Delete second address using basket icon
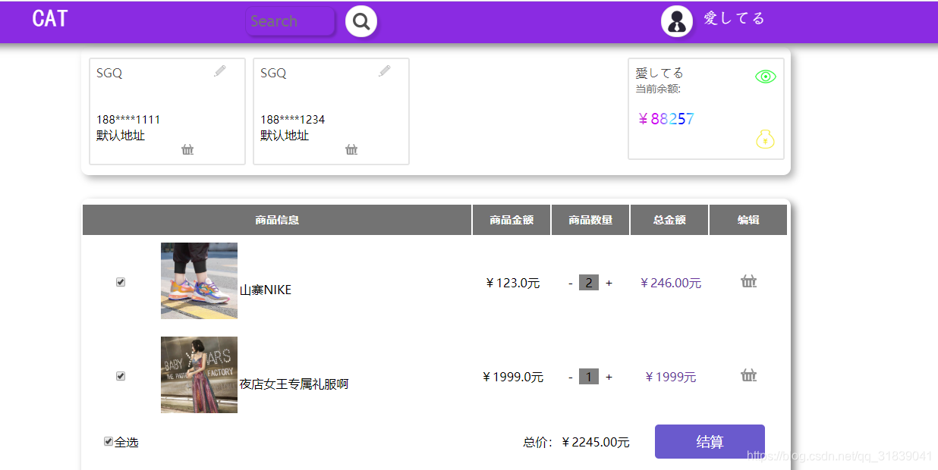Viewport: 938px width, 470px height. (351, 149)
